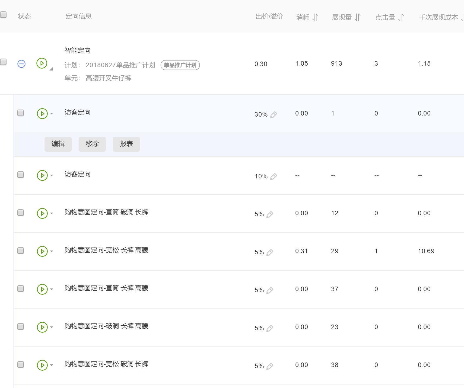The width and height of the screenshot is (464, 388).
Task: Click the pencil icon beside the 30% bid
Action: [274, 115]
